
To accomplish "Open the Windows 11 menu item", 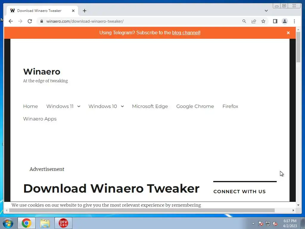I will click(60, 106).
